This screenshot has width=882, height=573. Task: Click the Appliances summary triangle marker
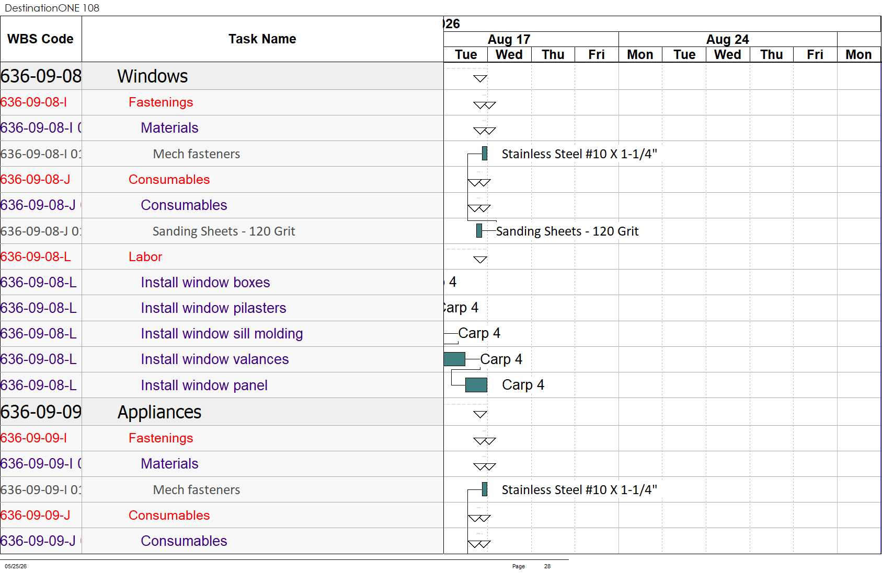pyautogui.click(x=480, y=415)
